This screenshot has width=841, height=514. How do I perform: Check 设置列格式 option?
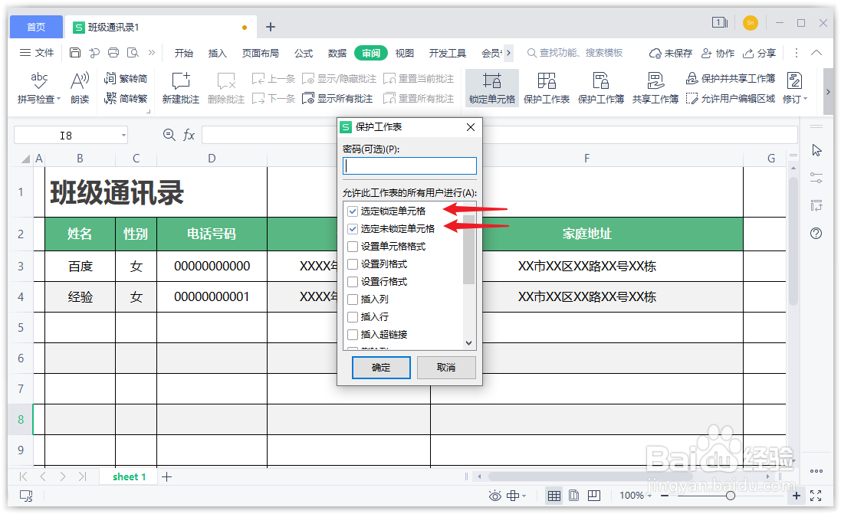pos(353,264)
